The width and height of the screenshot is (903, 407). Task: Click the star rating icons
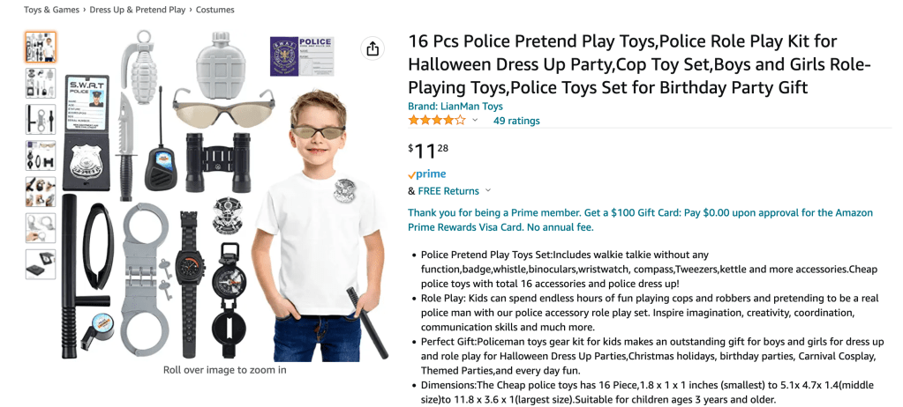click(436, 121)
